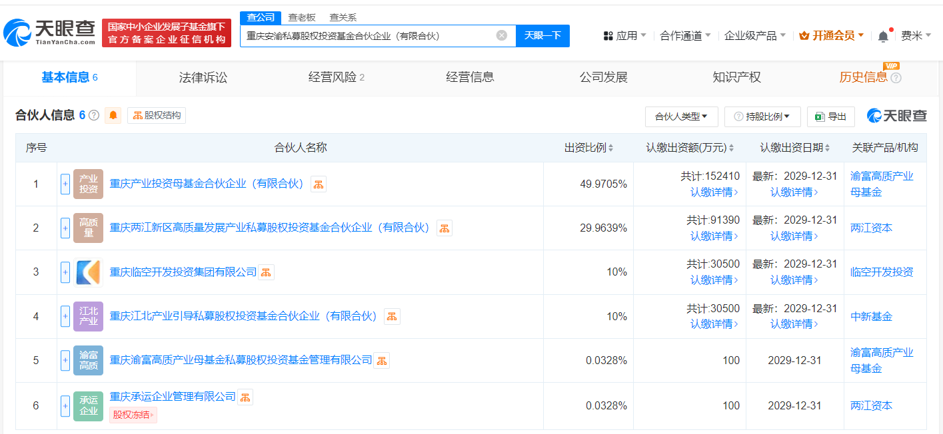943x434 pixels.
Task: Open the 持股比例 dropdown
Action: tap(762, 116)
